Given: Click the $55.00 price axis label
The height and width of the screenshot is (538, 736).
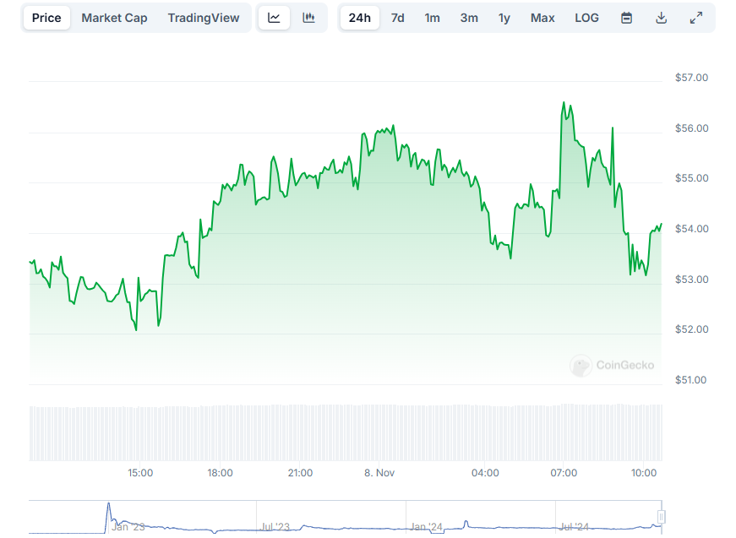Looking at the screenshot, I should tap(691, 178).
